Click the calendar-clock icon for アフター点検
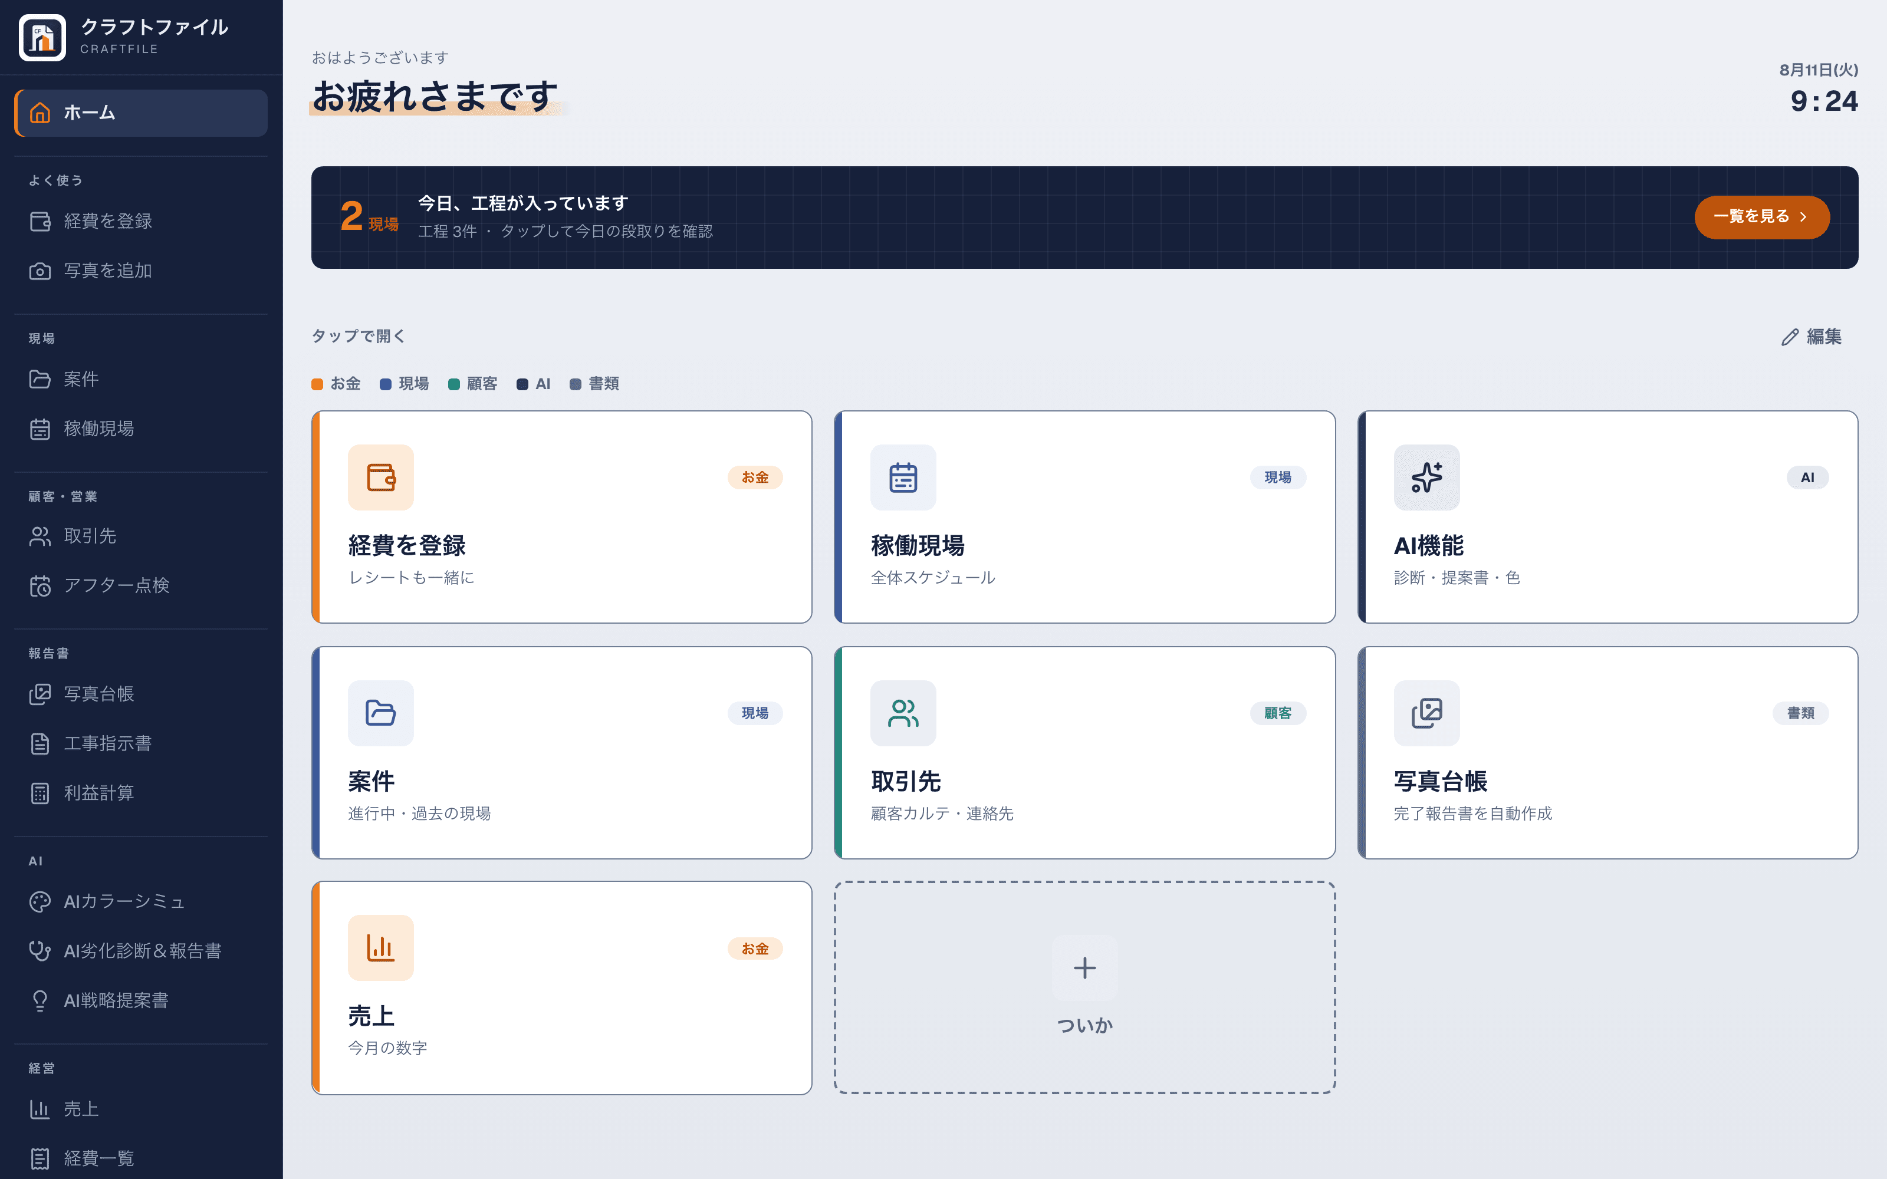This screenshot has width=1887, height=1179. tap(40, 585)
